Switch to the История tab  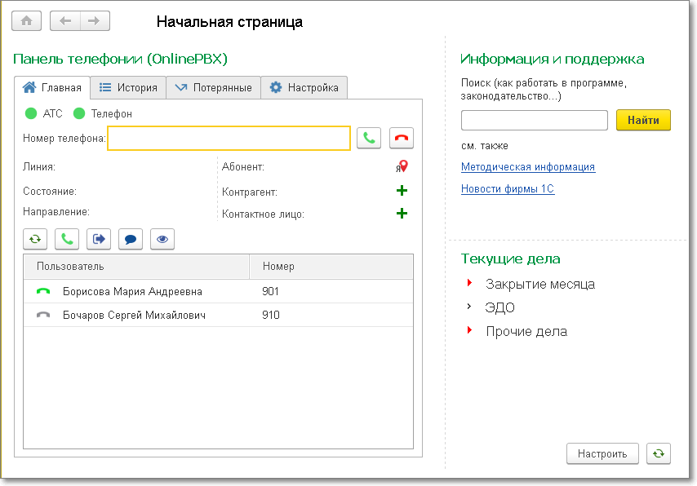(x=127, y=87)
